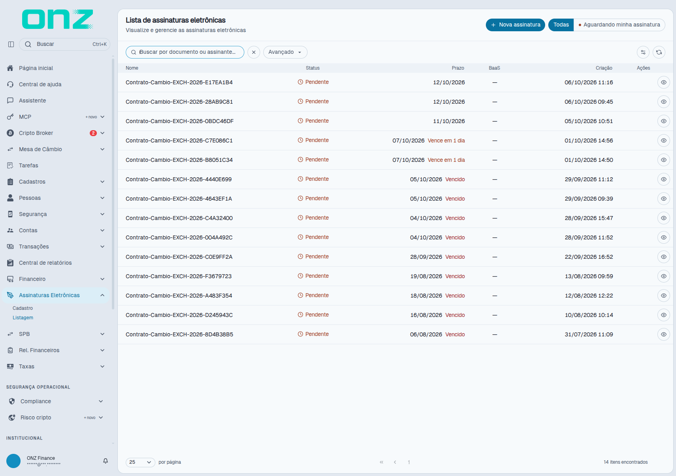Focus the document or signer search field

(185, 52)
